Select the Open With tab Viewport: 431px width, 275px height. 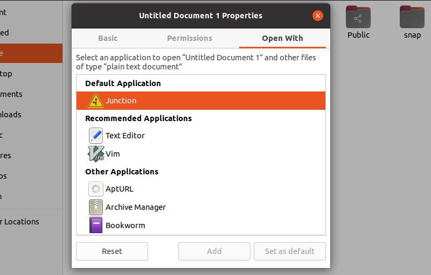pos(282,38)
